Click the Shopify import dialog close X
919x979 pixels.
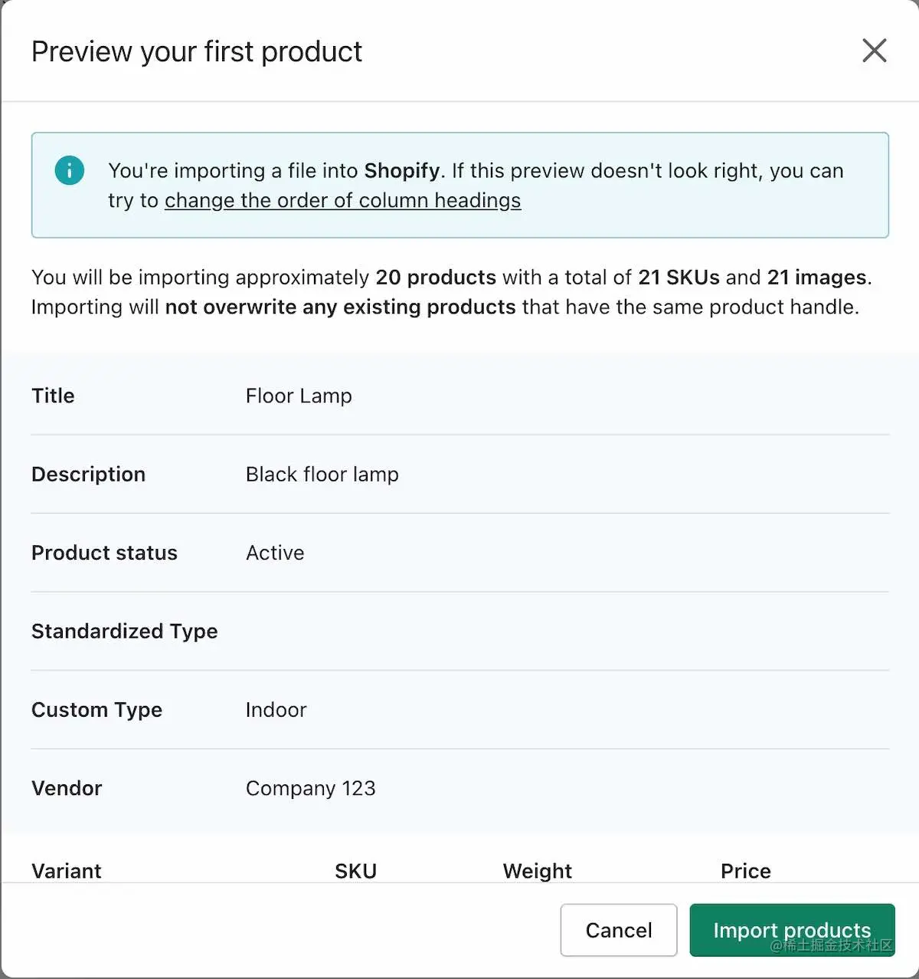[874, 51]
